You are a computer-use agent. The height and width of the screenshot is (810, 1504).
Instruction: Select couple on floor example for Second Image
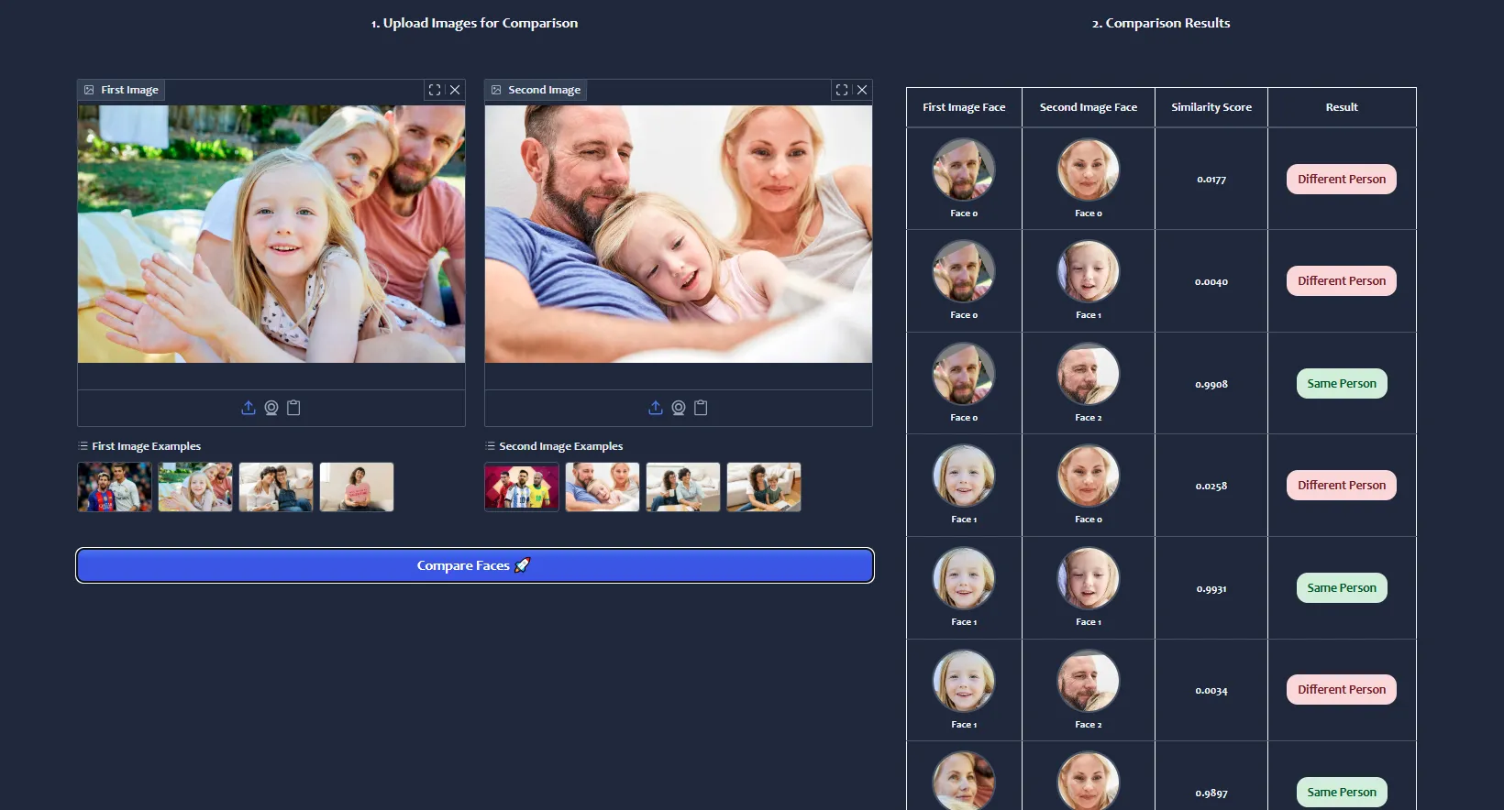point(764,487)
